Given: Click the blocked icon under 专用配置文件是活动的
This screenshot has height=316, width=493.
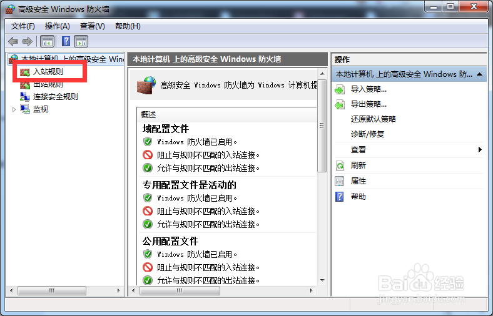Looking at the screenshot, I should click(148, 211).
